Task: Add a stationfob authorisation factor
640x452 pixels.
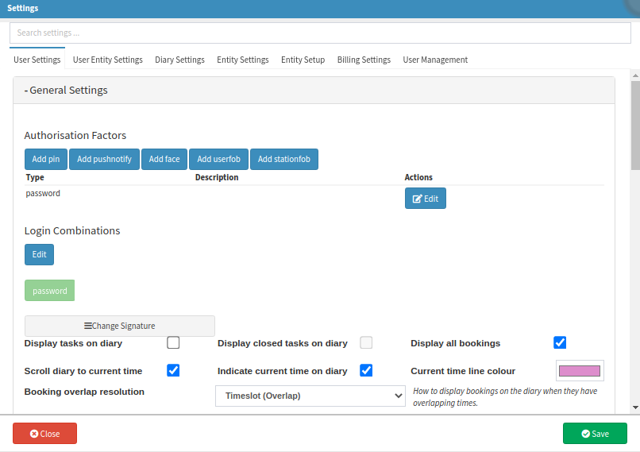Action: (284, 159)
